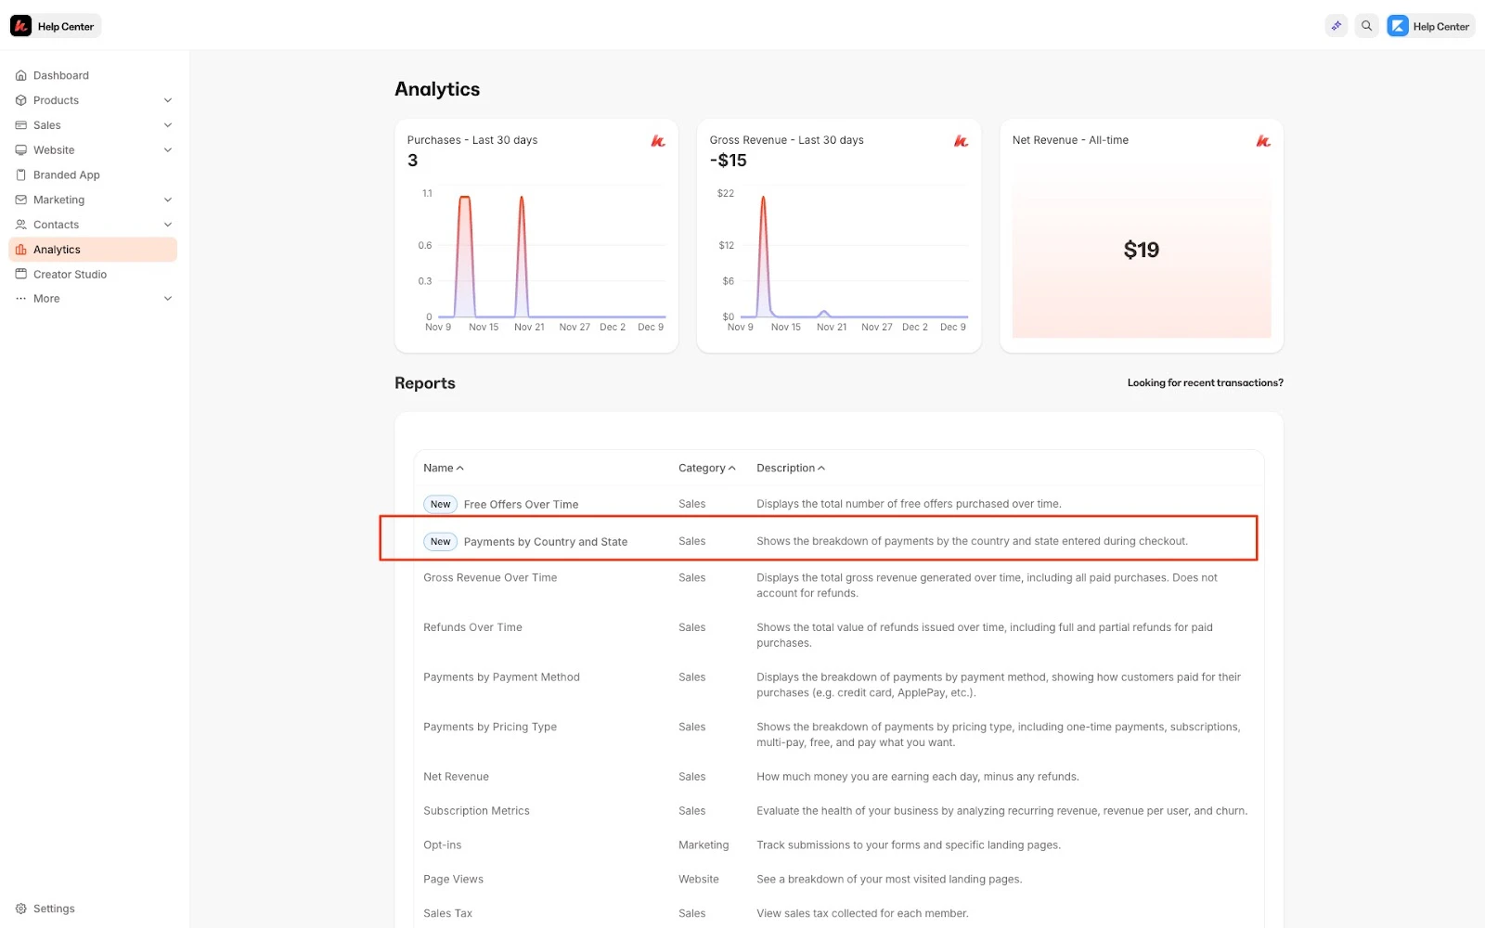Click the Looking for recent transactions link
Viewport: 1485px width, 928px height.
pos(1205,382)
